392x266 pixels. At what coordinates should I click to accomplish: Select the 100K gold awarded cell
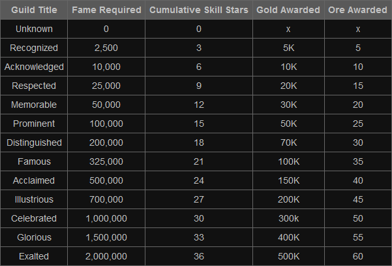[288, 162]
